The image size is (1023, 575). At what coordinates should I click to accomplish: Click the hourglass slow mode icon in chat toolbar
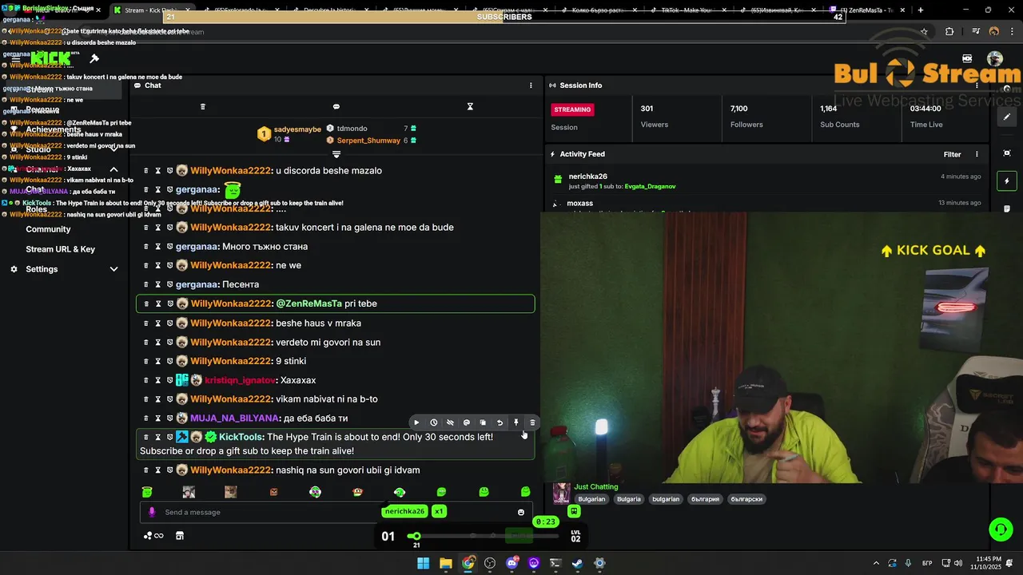[x=470, y=107]
